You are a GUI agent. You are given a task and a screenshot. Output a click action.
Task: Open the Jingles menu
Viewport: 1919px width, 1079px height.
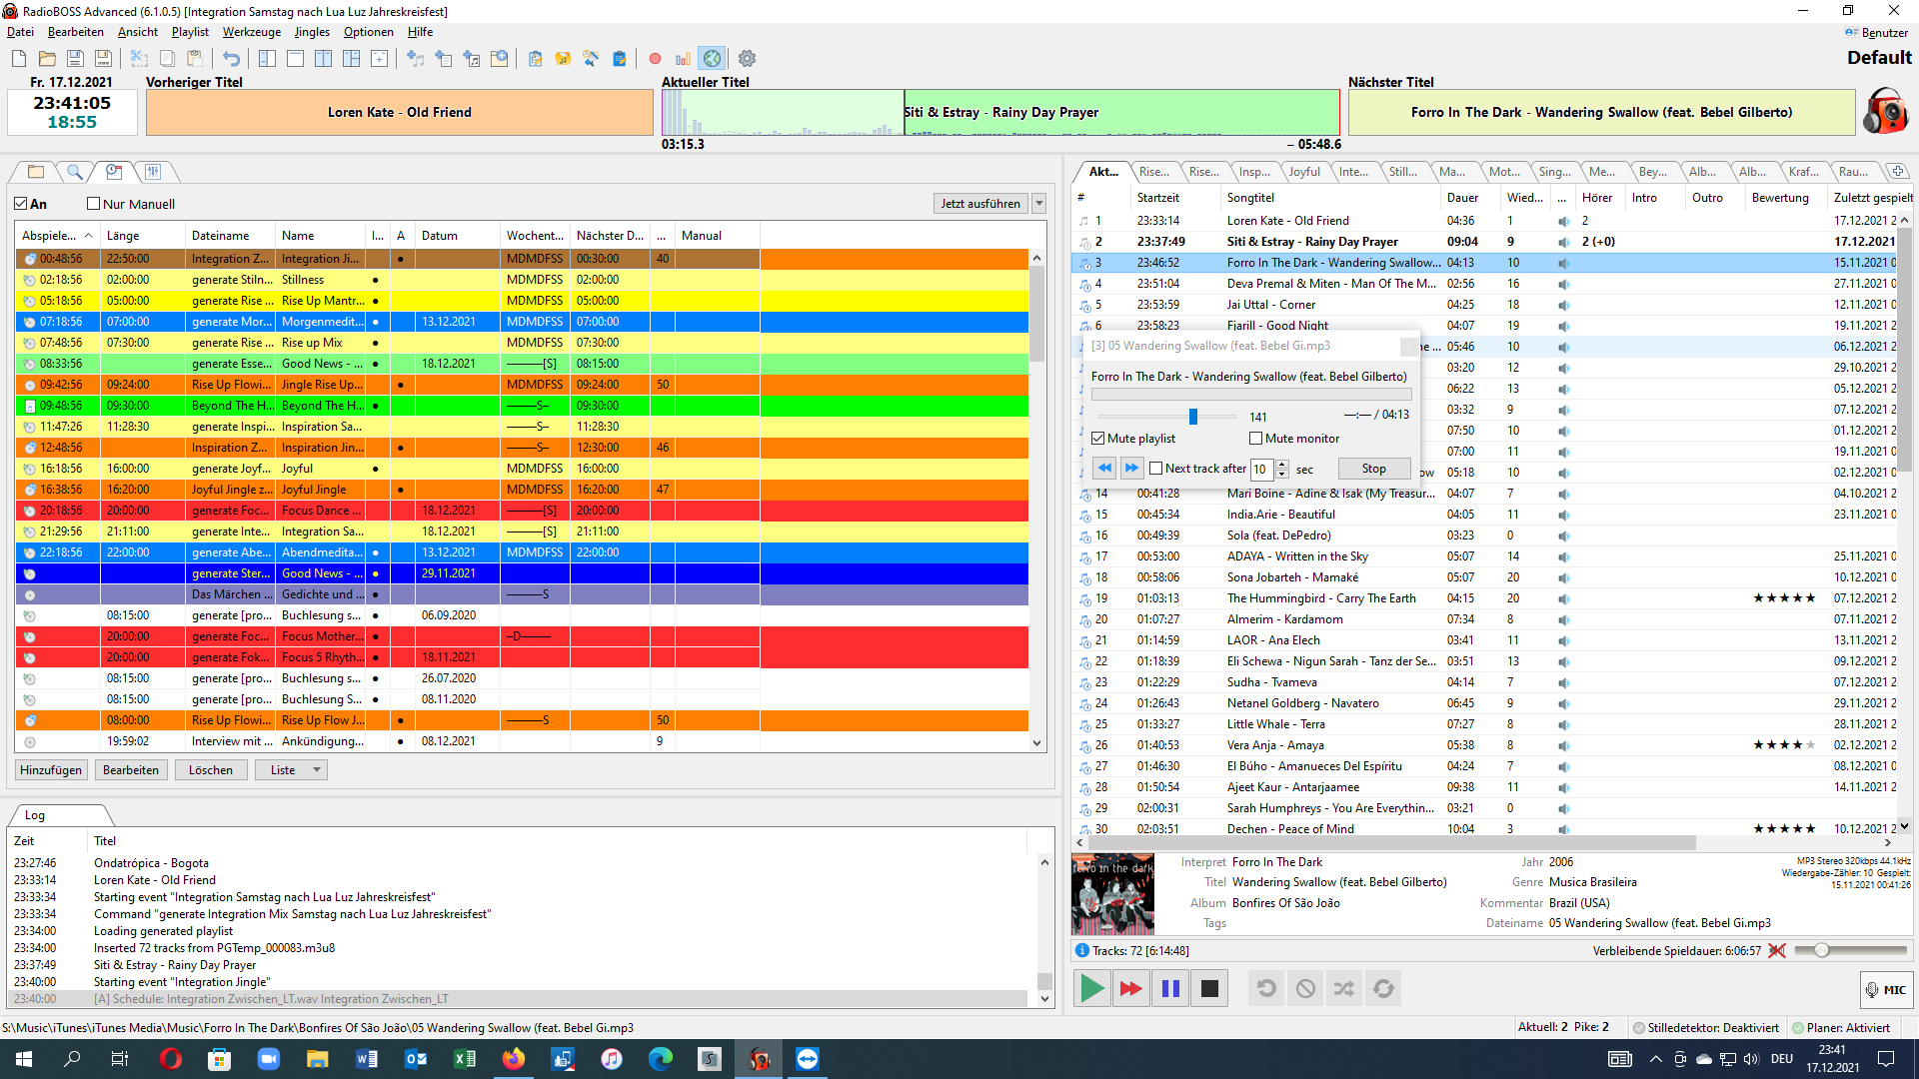pos(312,32)
